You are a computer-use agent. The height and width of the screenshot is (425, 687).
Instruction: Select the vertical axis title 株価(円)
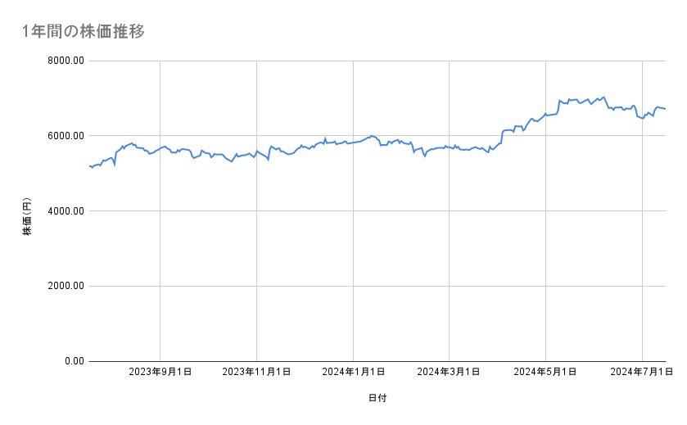tap(27, 218)
